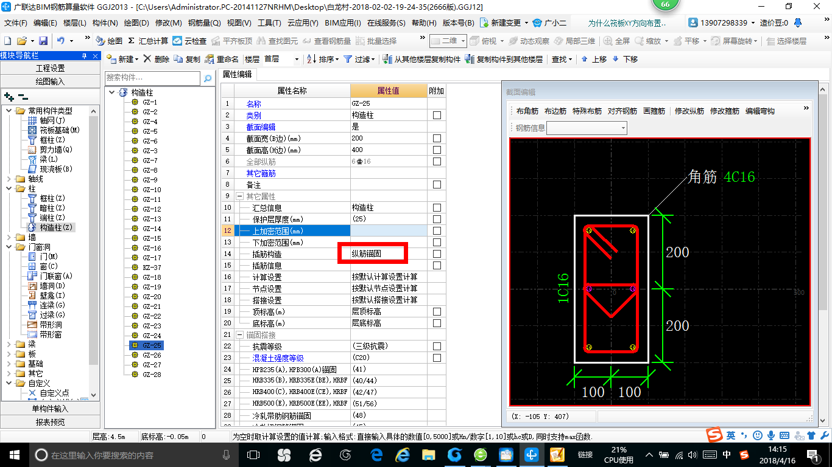Collapse the 其它属性 section
The width and height of the screenshot is (832, 467).
(240, 197)
